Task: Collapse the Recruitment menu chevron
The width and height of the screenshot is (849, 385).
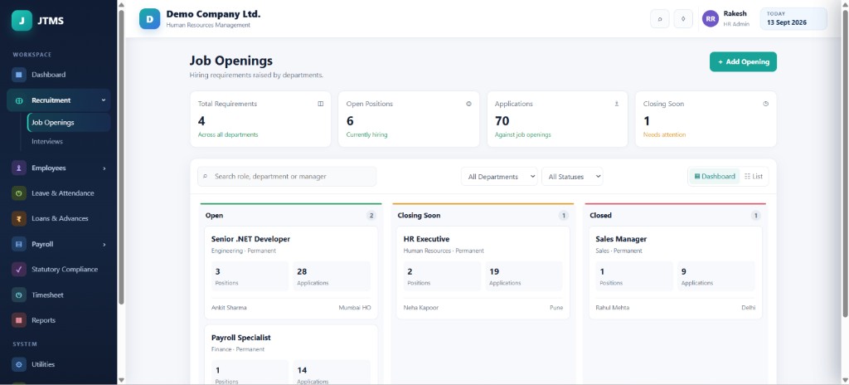Action: tap(104, 100)
